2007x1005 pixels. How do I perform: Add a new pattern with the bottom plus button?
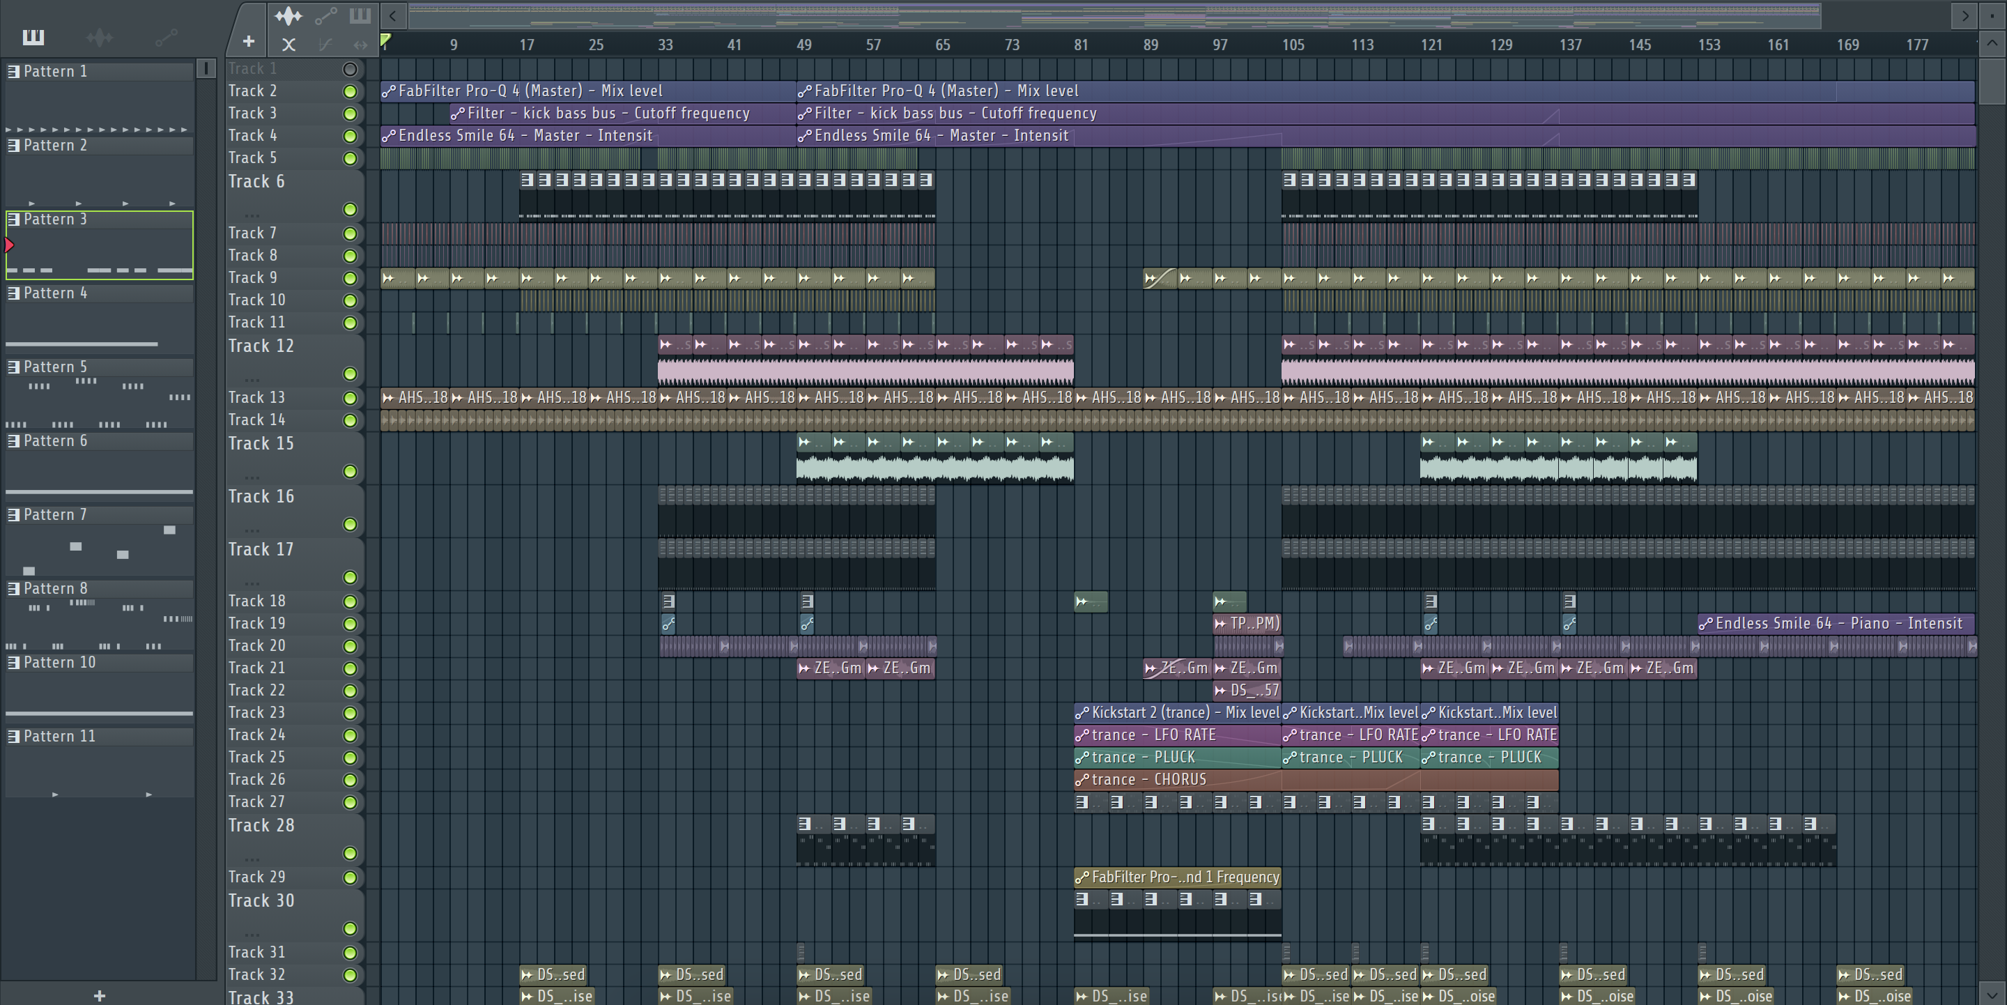click(99, 995)
